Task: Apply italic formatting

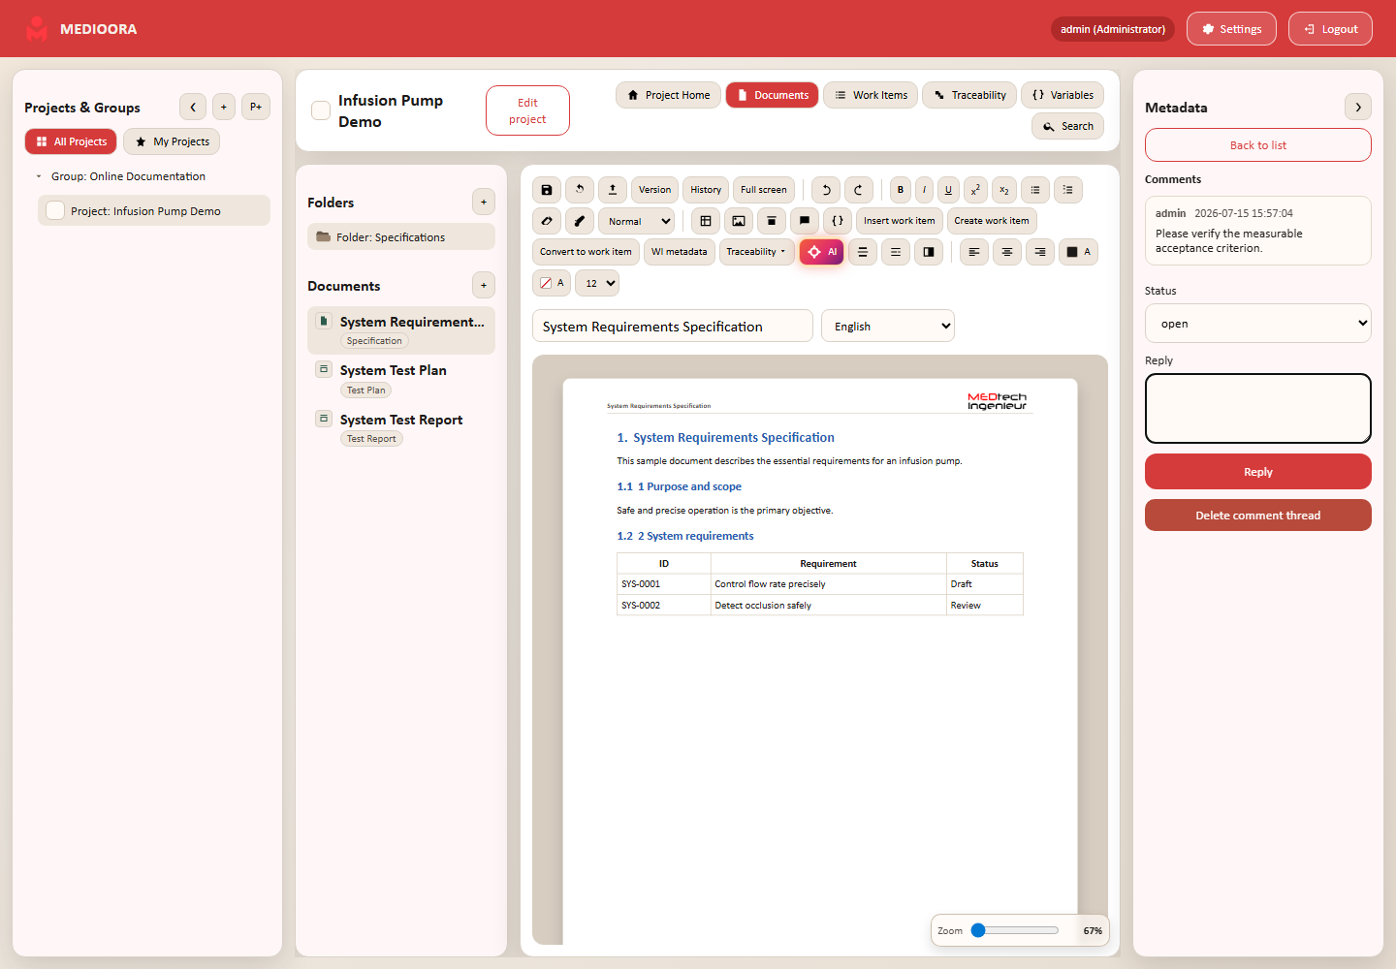Action: 924,190
